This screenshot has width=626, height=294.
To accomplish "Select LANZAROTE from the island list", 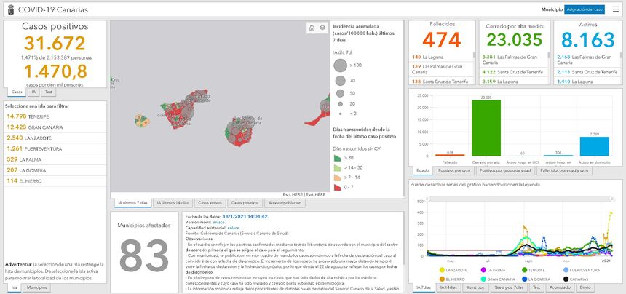I will 31,137.
